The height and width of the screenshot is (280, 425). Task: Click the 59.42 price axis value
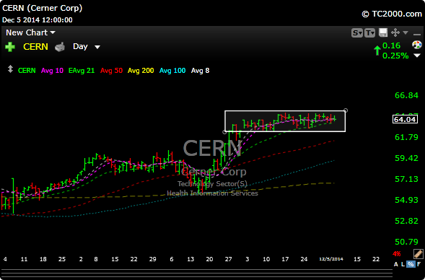point(406,158)
